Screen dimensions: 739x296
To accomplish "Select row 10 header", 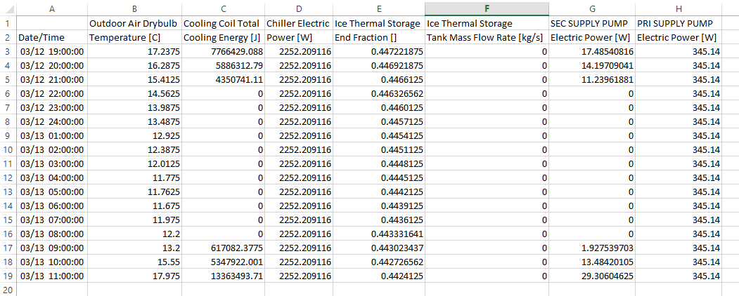I will 8,150.
